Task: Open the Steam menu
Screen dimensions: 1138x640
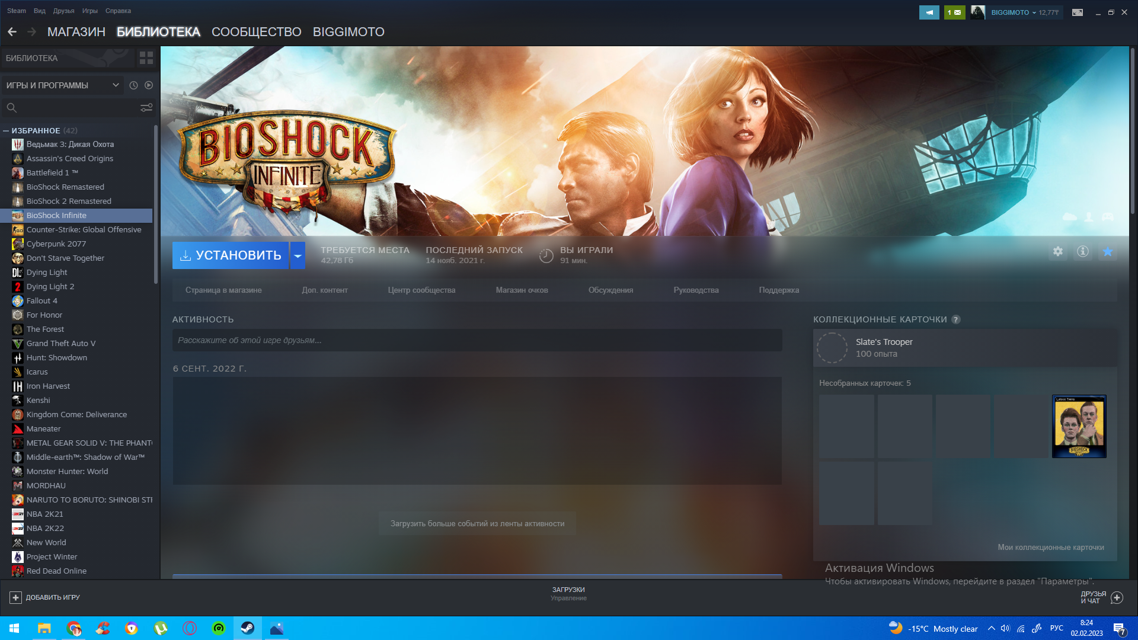Action: (17, 11)
